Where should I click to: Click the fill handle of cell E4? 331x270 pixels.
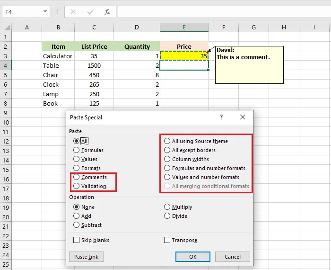point(209,70)
